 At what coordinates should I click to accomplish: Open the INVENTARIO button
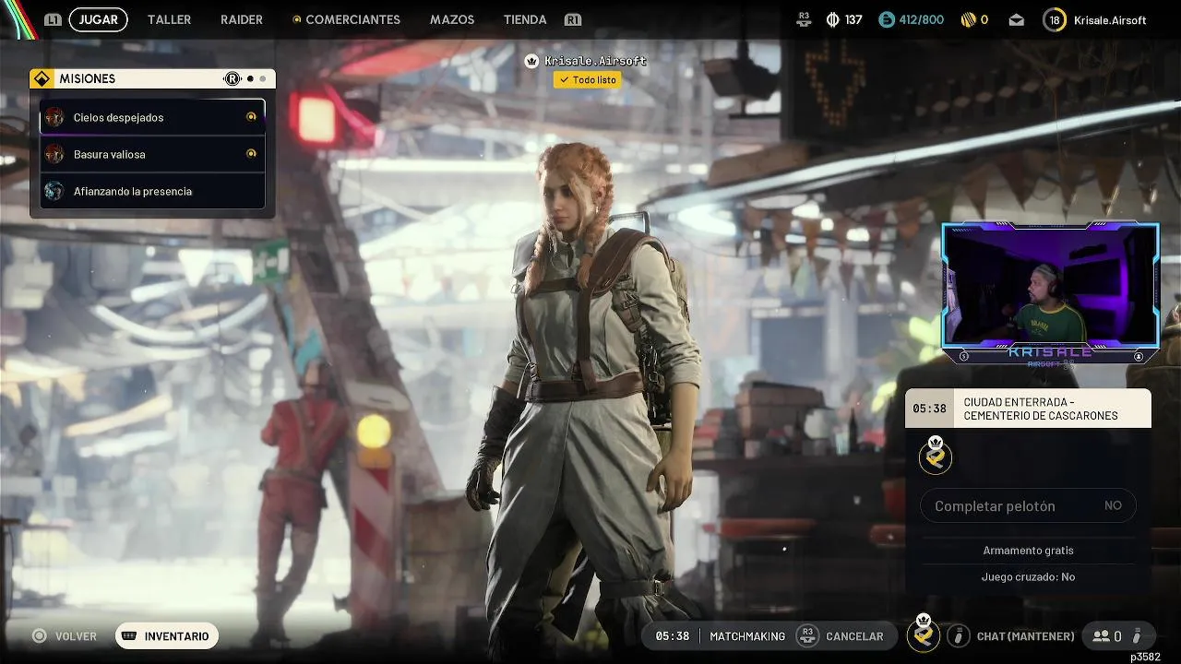167,636
